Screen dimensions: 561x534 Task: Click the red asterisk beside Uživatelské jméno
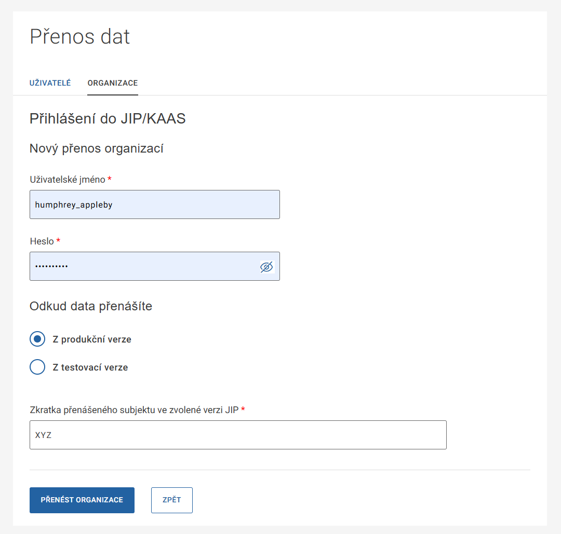point(110,179)
